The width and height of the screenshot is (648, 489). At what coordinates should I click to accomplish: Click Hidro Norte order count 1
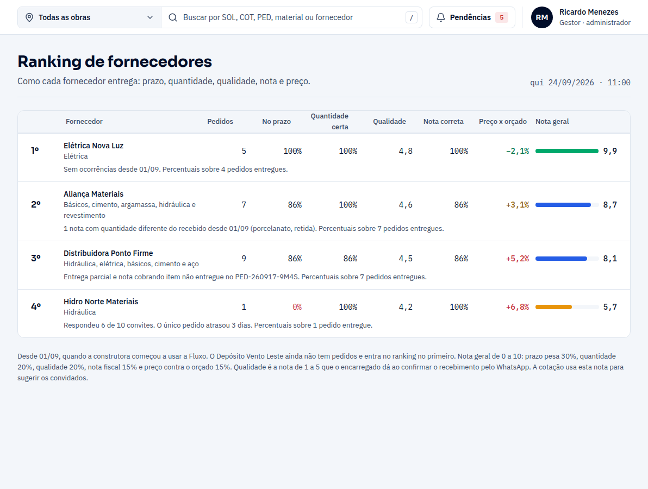tap(244, 307)
